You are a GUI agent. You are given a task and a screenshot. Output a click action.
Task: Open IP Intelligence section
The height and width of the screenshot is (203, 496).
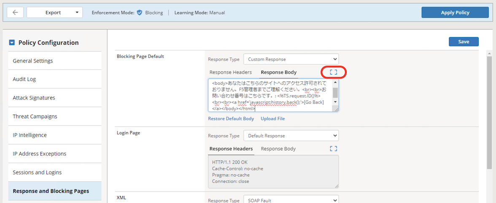(x=55, y=135)
